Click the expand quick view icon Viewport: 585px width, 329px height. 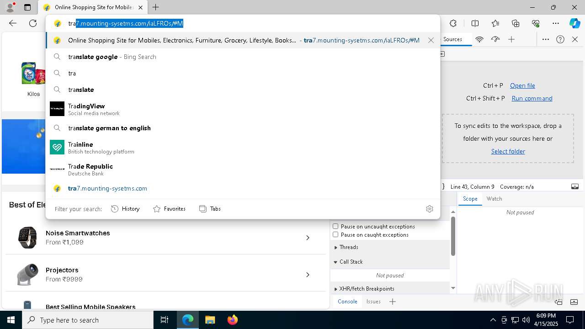click(x=574, y=302)
